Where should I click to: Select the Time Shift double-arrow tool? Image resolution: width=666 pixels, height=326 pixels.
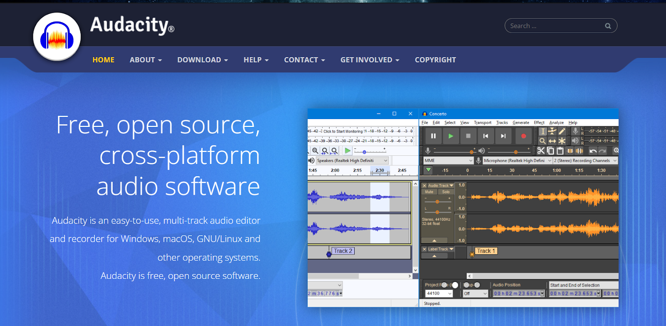click(x=552, y=141)
